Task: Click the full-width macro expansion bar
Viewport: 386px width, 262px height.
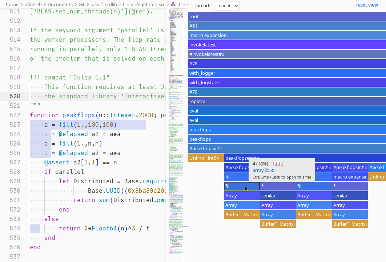Action: (287, 36)
